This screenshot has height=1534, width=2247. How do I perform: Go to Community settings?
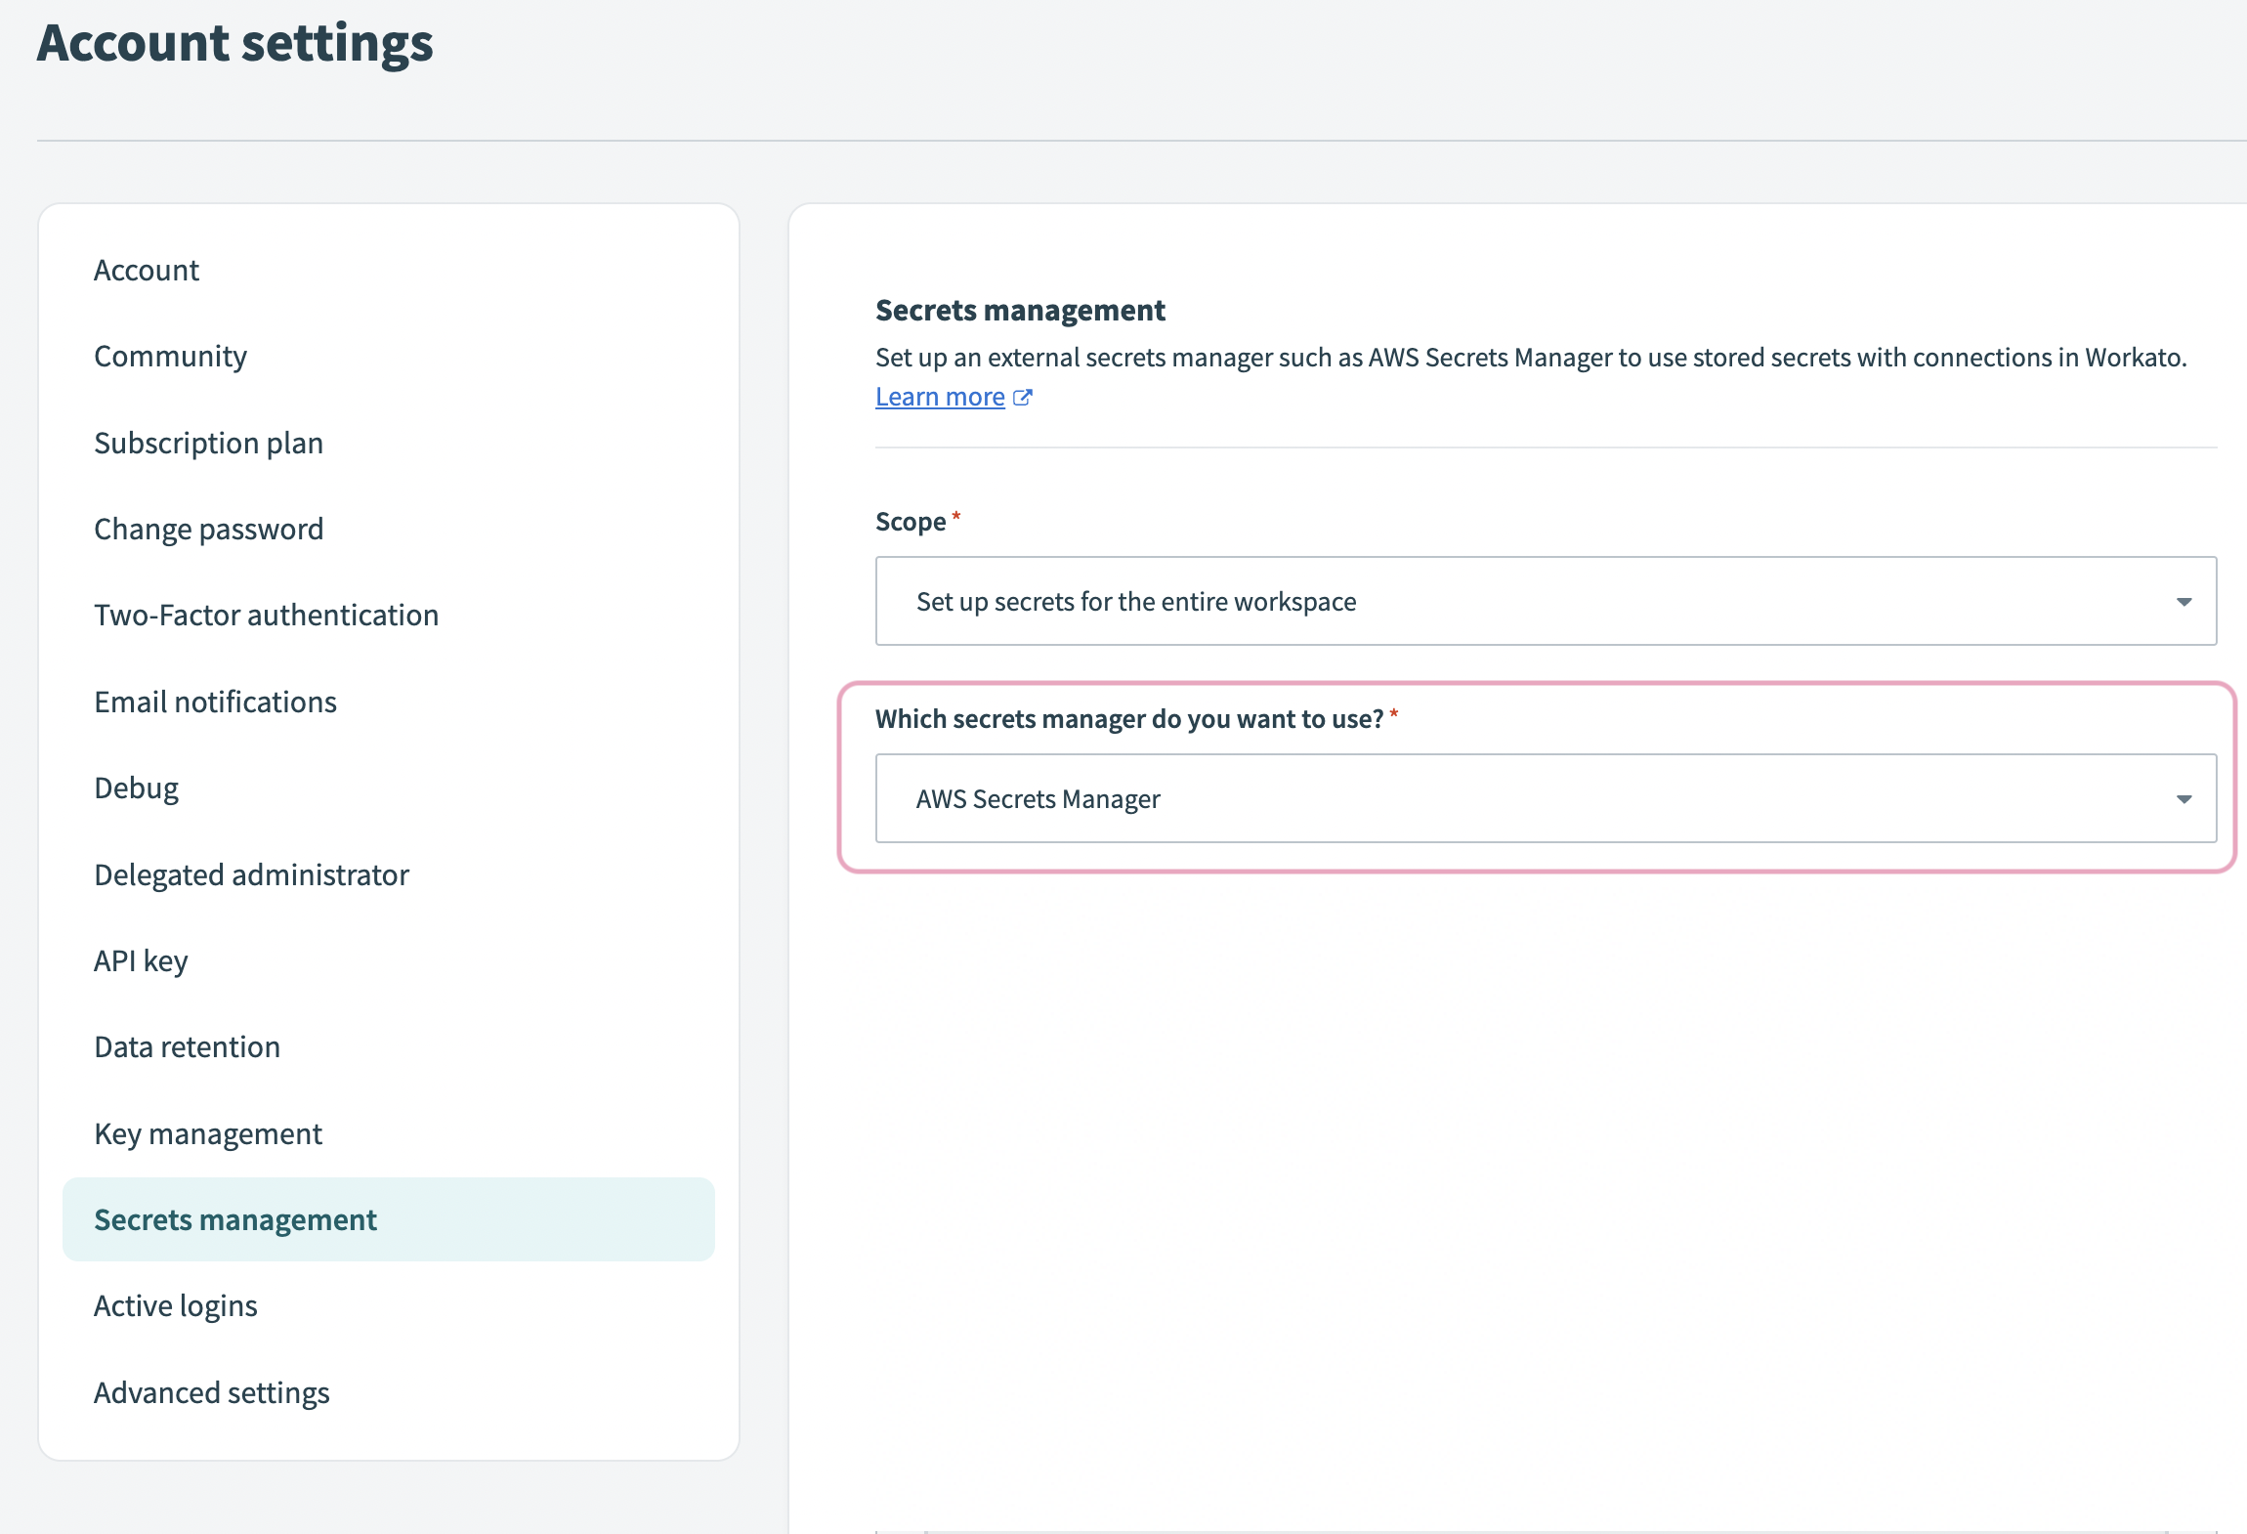pyautogui.click(x=170, y=357)
